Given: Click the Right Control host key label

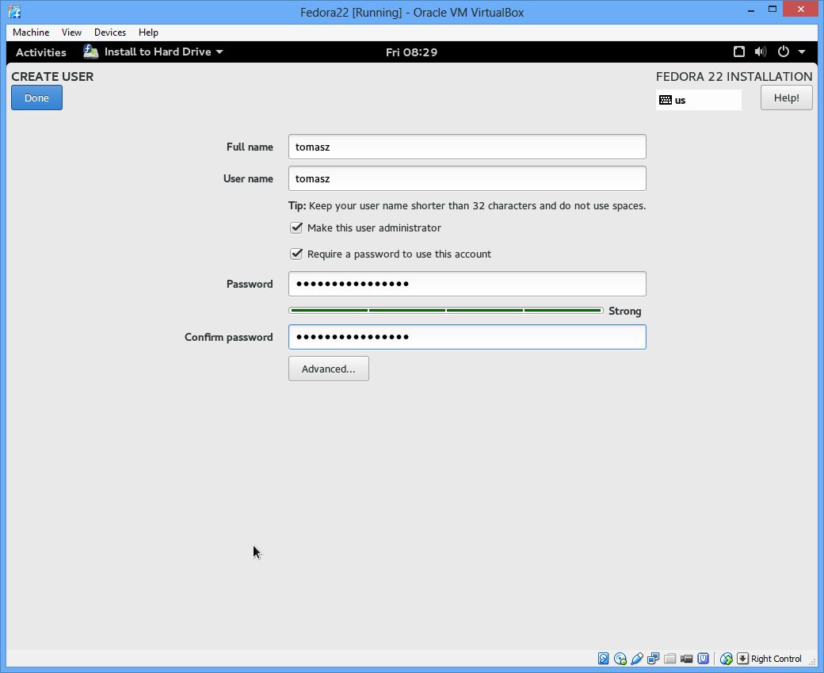Looking at the screenshot, I should pyautogui.click(x=776, y=659).
